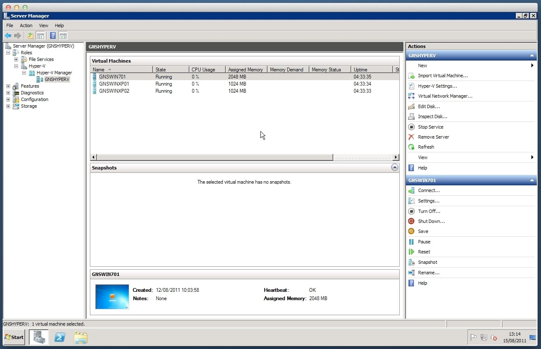This screenshot has width=541, height=349.
Task: Click the Rename icon in Actions
Action: tap(411, 273)
